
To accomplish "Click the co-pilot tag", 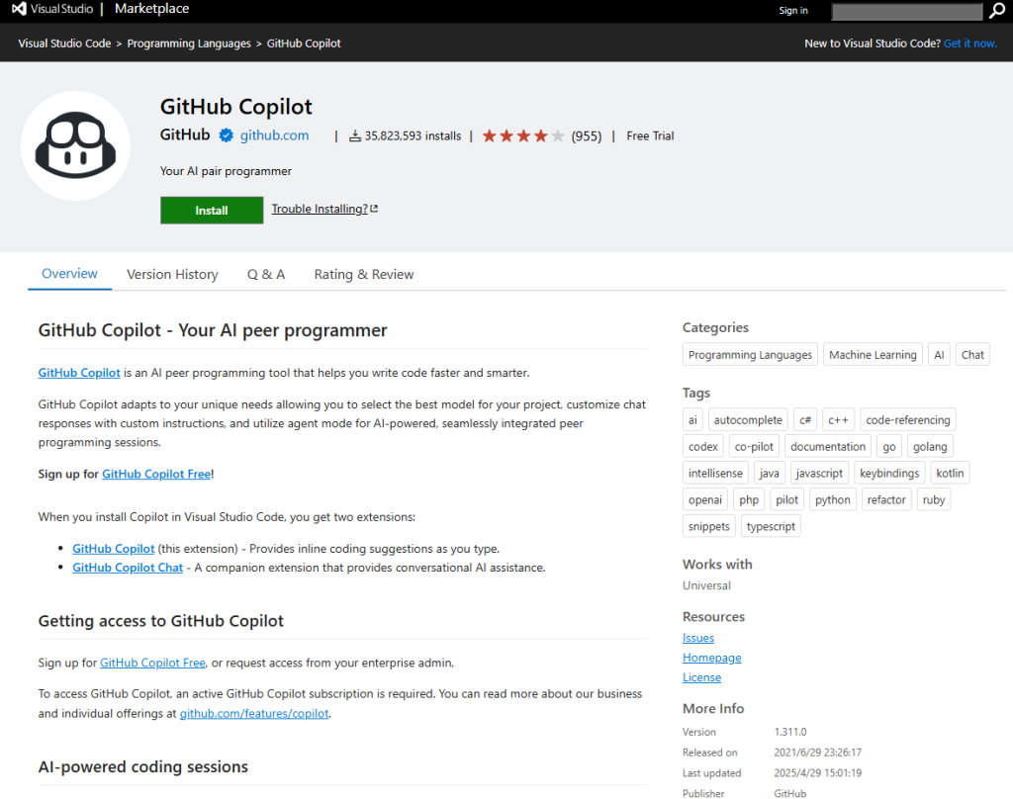I will 754,446.
